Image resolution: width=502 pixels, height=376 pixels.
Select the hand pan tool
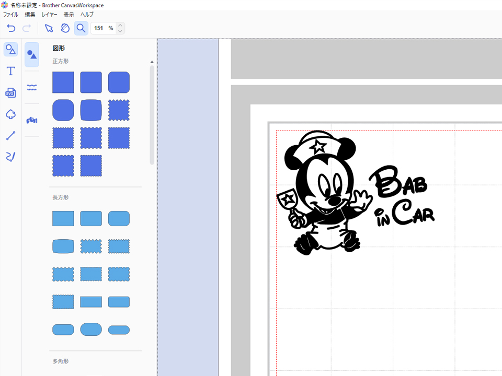coord(65,28)
